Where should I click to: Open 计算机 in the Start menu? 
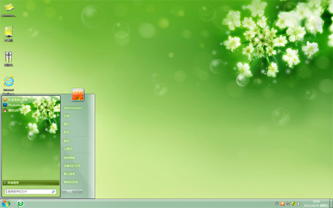[x=68, y=149]
